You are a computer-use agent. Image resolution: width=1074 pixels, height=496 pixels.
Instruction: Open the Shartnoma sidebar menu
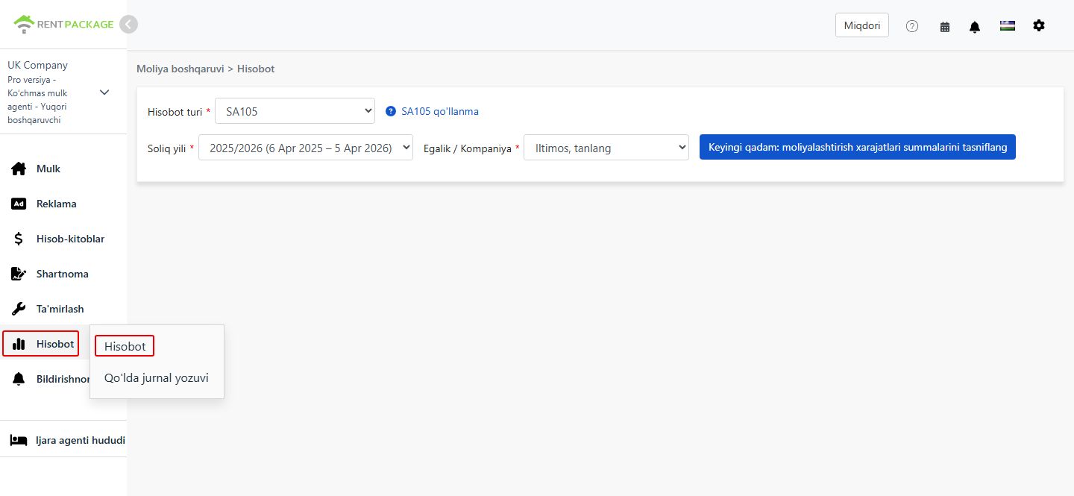click(63, 274)
